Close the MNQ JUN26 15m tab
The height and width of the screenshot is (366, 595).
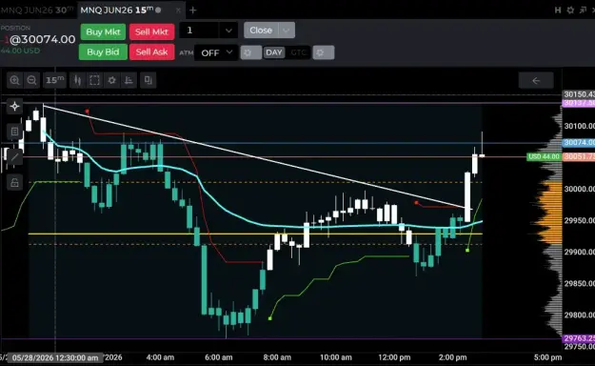[178, 10]
